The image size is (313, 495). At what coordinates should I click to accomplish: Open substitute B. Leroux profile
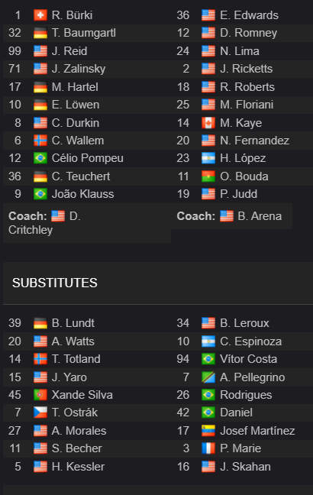pos(244,323)
